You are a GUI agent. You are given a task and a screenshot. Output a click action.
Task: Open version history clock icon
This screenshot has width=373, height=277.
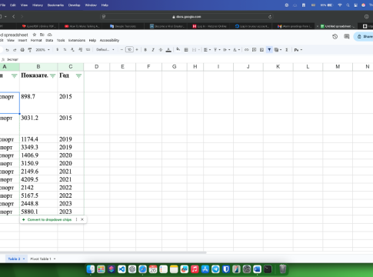[335, 36]
